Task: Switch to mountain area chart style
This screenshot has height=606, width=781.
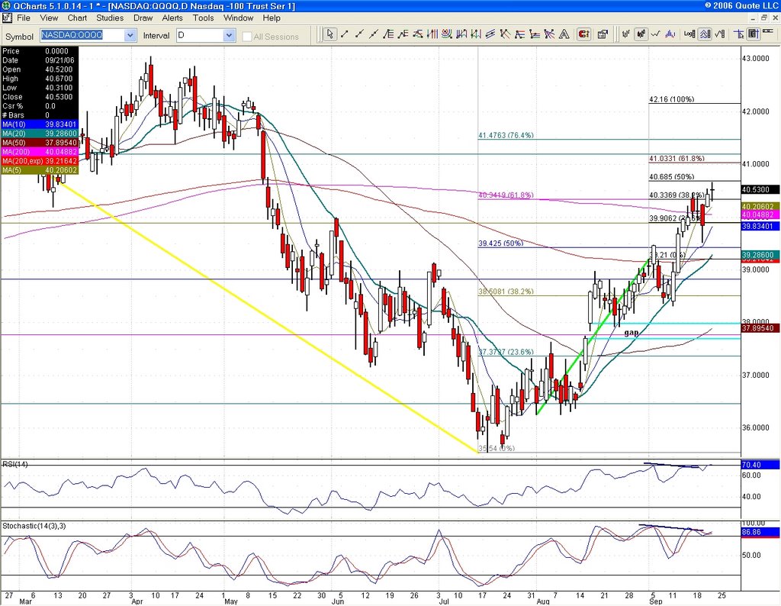Action: click(x=670, y=34)
